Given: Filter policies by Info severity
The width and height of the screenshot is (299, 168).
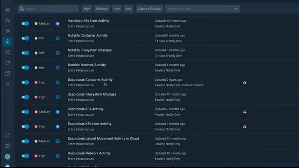Looking at the screenshot, I should pos(128,9).
